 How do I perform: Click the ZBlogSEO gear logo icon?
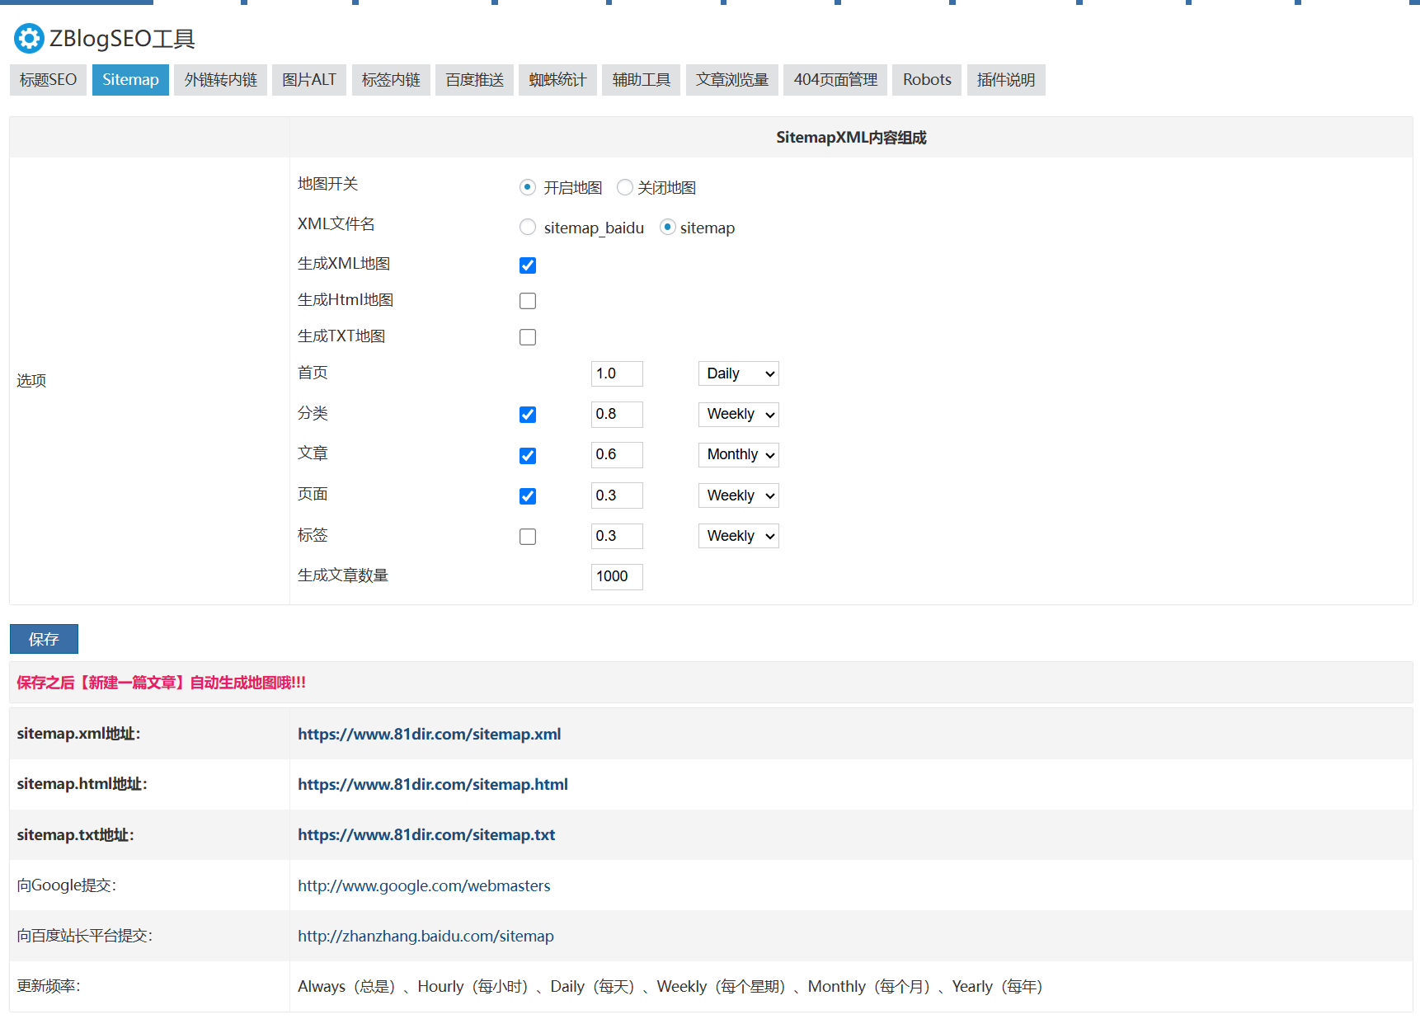coord(29,38)
